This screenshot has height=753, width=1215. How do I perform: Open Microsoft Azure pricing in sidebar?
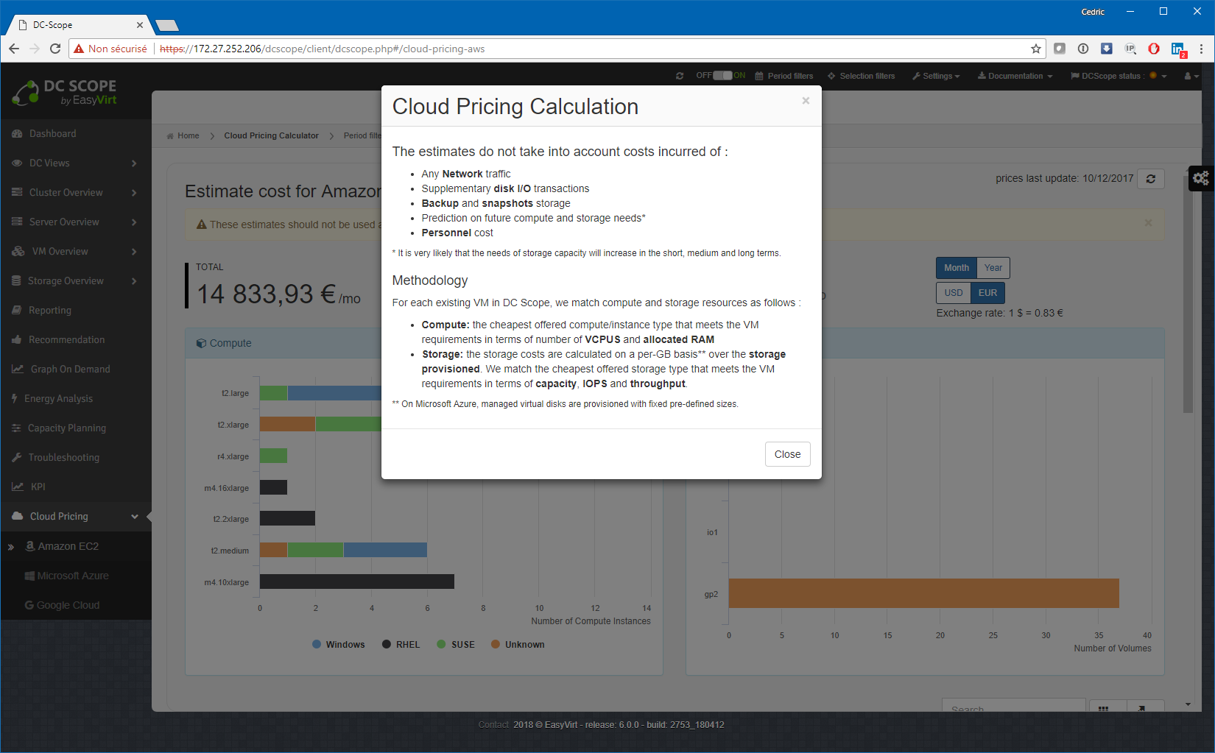coord(72,576)
